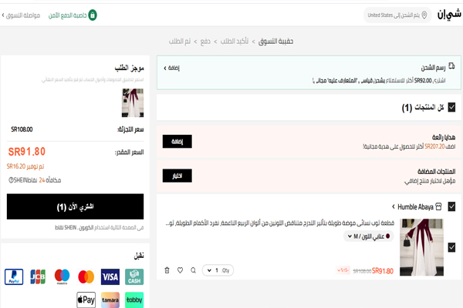Toggle the all products checkbox
The height and width of the screenshot is (308, 463).
tap(451, 107)
